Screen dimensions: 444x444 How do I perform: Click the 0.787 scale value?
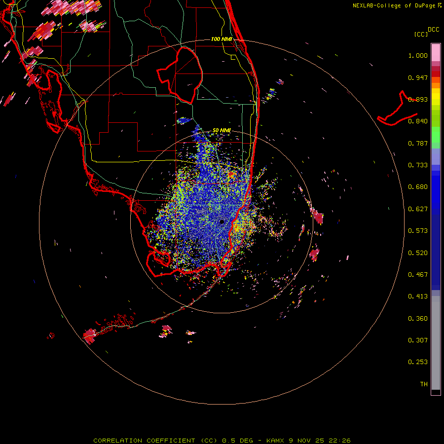click(418, 143)
